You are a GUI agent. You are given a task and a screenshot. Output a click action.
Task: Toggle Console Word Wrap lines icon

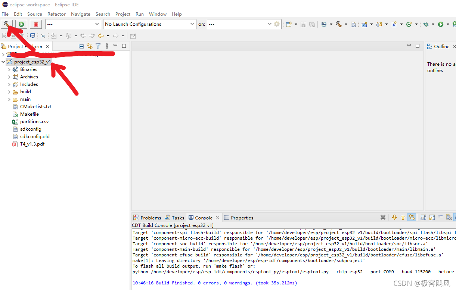[440, 217]
